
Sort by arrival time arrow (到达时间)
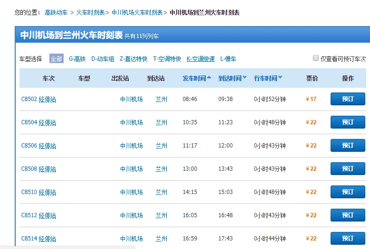(245, 78)
